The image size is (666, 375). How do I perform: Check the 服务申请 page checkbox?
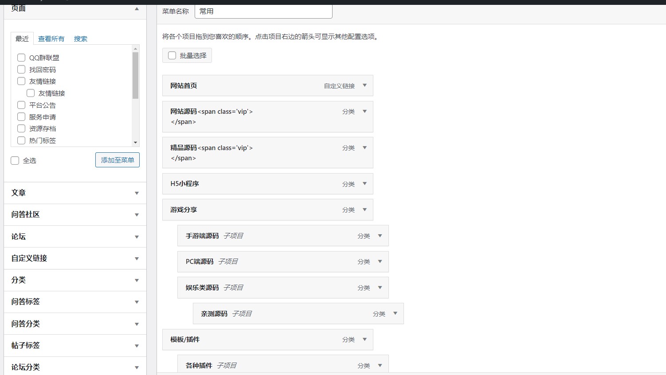pos(21,117)
